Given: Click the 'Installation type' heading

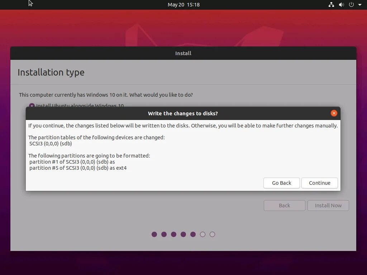Looking at the screenshot, I should (x=51, y=72).
